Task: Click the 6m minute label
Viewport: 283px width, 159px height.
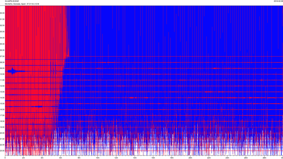Action: (61, 158)
